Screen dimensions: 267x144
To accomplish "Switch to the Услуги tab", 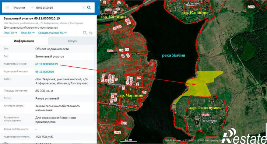I will coord(73,41).
